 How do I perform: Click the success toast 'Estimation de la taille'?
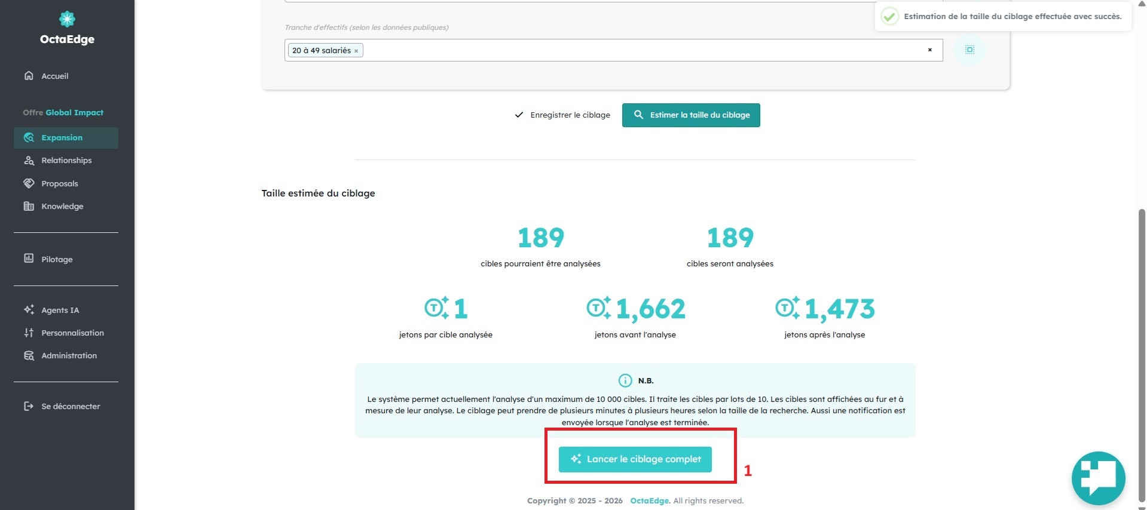(x=1004, y=16)
